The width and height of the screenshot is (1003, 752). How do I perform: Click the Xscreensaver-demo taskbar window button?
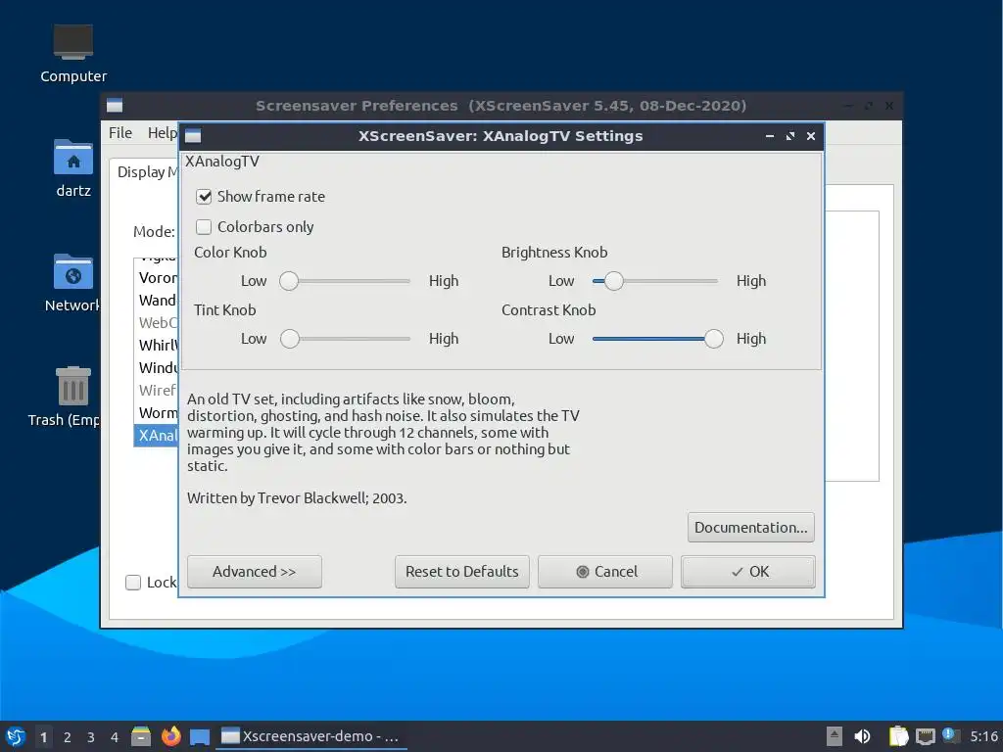pyautogui.click(x=311, y=736)
